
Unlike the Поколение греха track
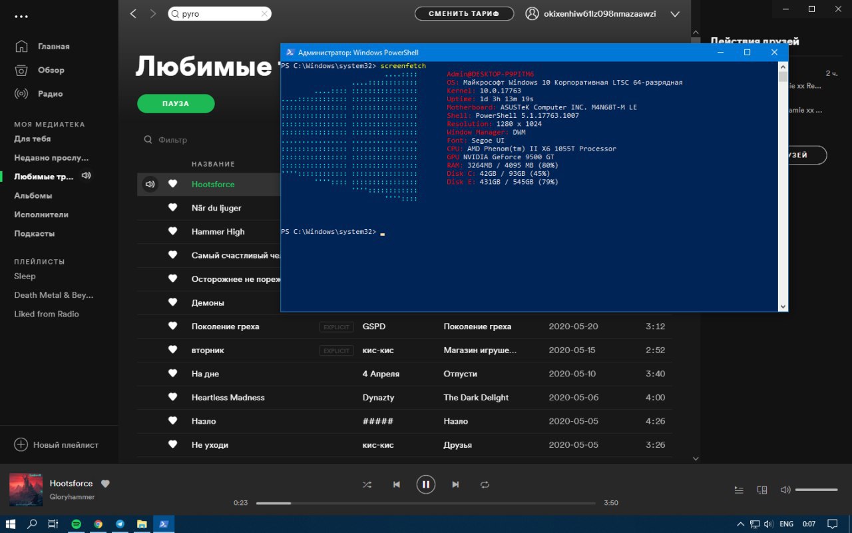click(172, 326)
